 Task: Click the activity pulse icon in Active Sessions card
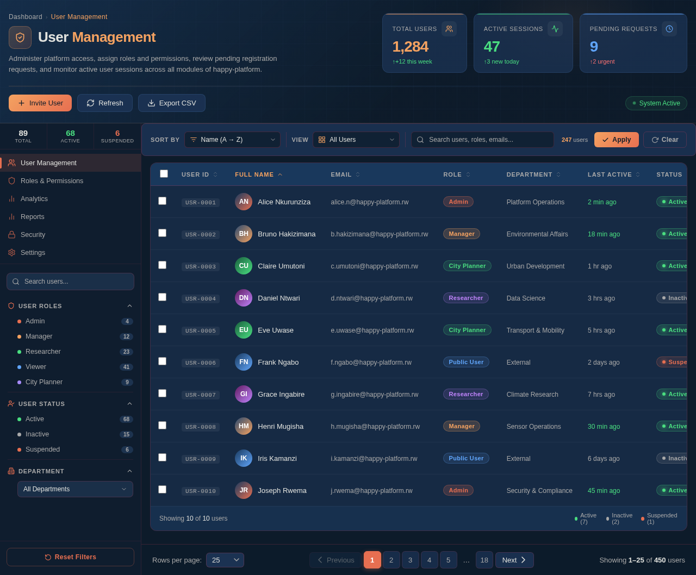(555, 29)
